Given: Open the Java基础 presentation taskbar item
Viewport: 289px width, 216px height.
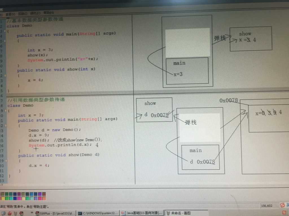Looking at the screenshot, I should click(x=142, y=213).
